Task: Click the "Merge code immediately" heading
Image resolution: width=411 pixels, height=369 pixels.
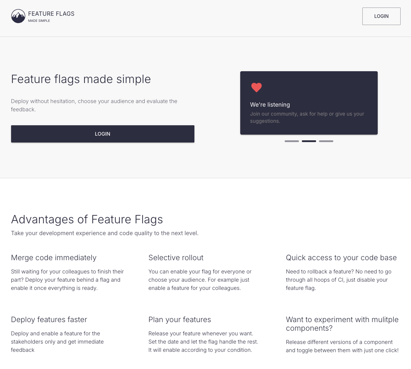Action: click(x=54, y=258)
